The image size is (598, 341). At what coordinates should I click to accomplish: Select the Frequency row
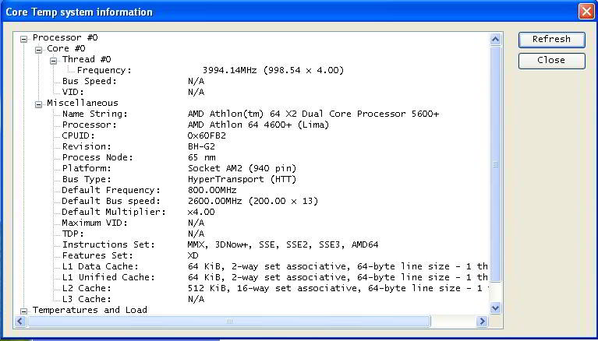[x=211, y=70]
